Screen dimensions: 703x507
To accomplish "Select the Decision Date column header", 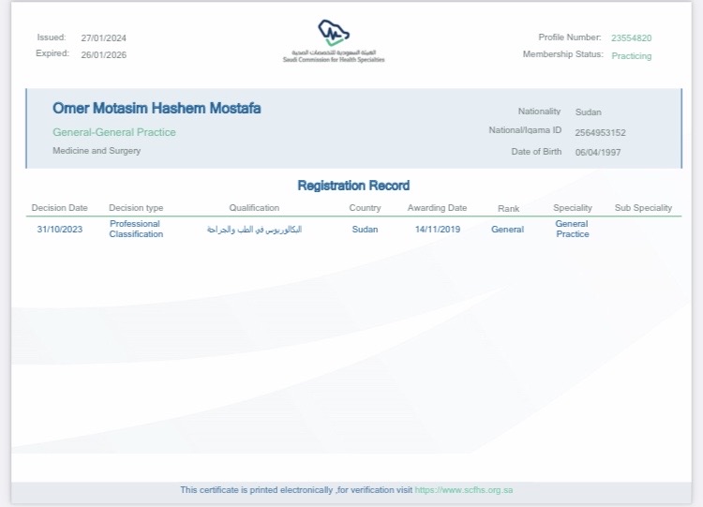I will [x=60, y=208].
